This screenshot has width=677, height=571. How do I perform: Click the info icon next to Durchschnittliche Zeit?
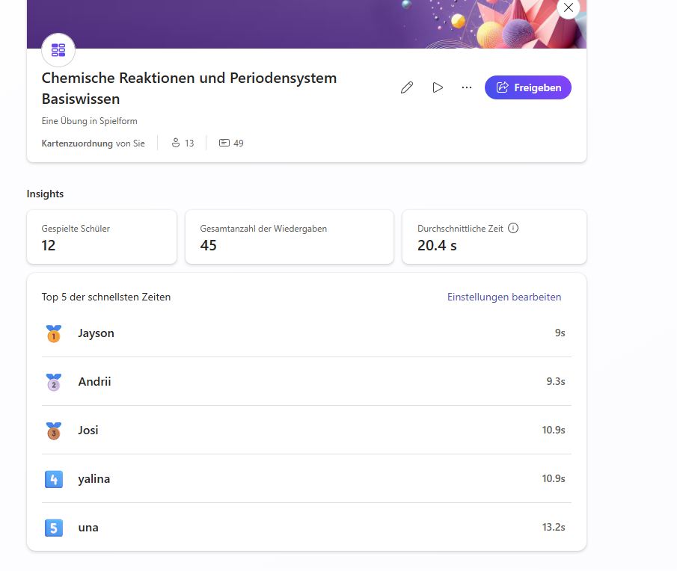point(513,229)
